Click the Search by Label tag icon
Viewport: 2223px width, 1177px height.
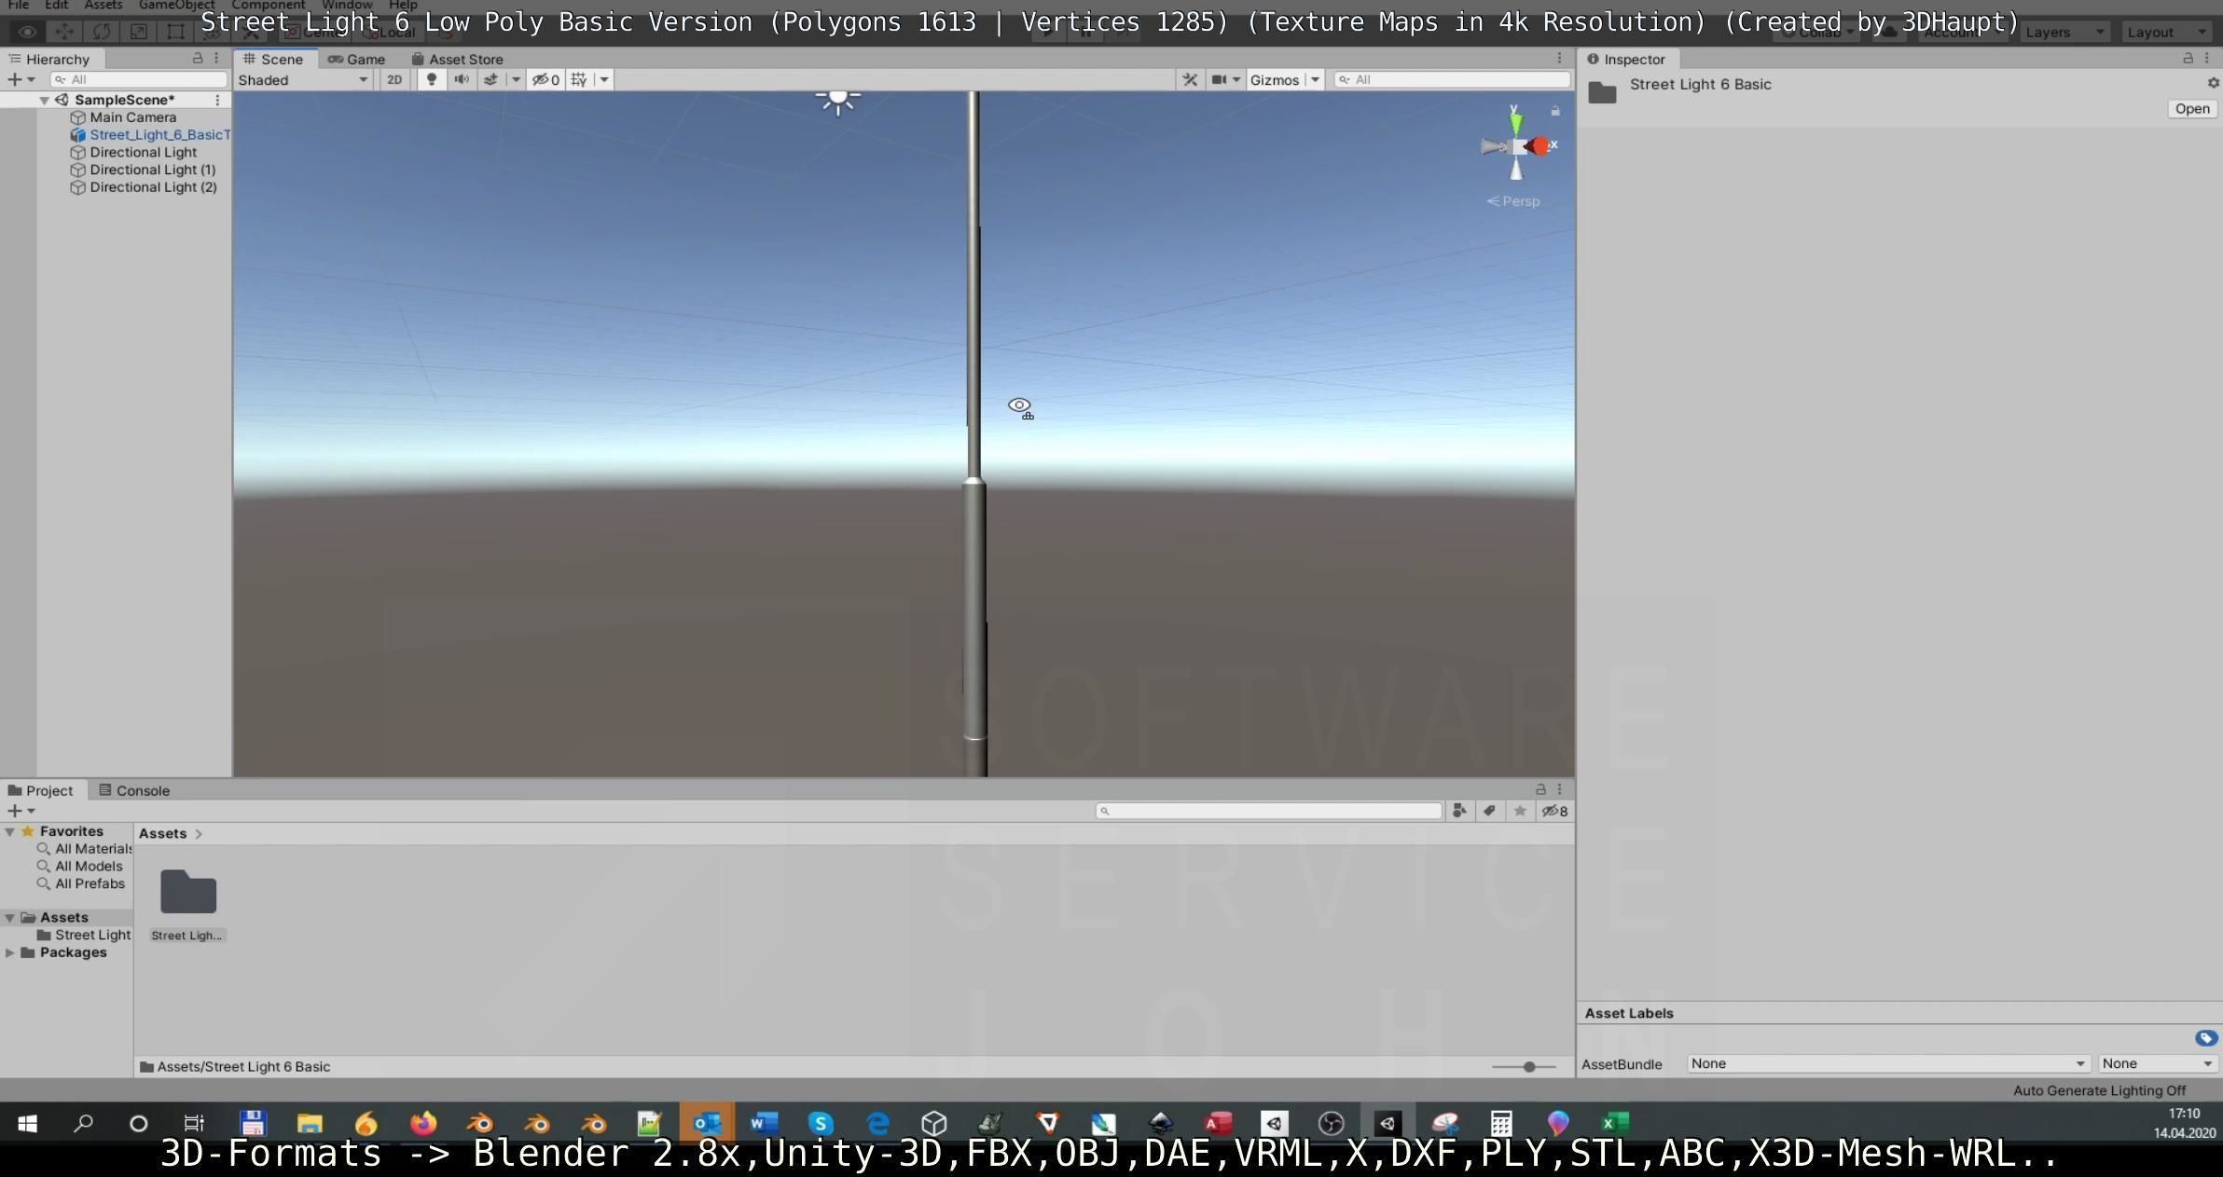pos(1489,811)
